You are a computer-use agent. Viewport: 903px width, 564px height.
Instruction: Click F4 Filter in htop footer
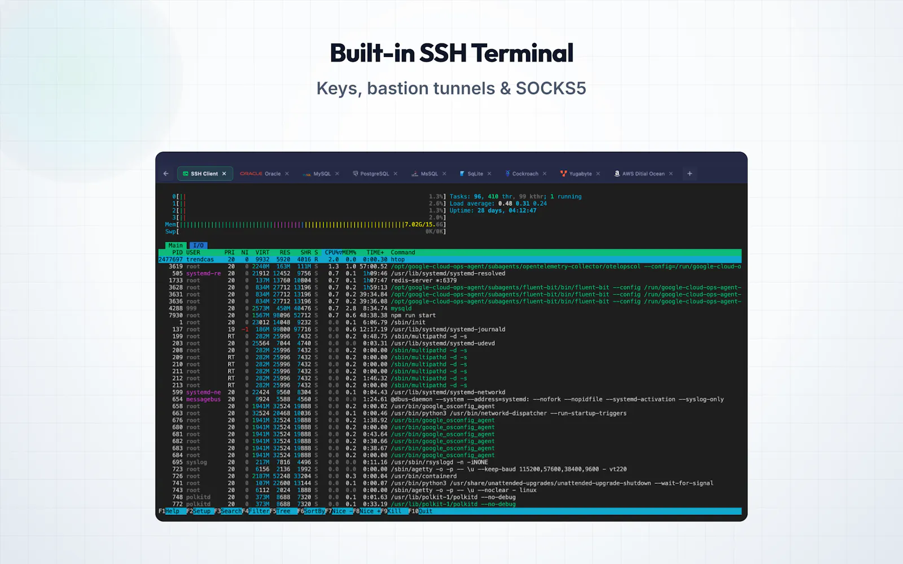pos(256,511)
